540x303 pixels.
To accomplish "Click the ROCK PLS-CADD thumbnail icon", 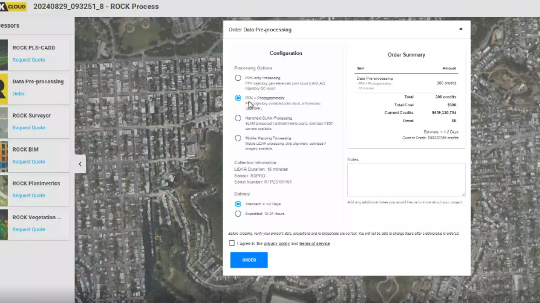I will [x=4, y=55].
